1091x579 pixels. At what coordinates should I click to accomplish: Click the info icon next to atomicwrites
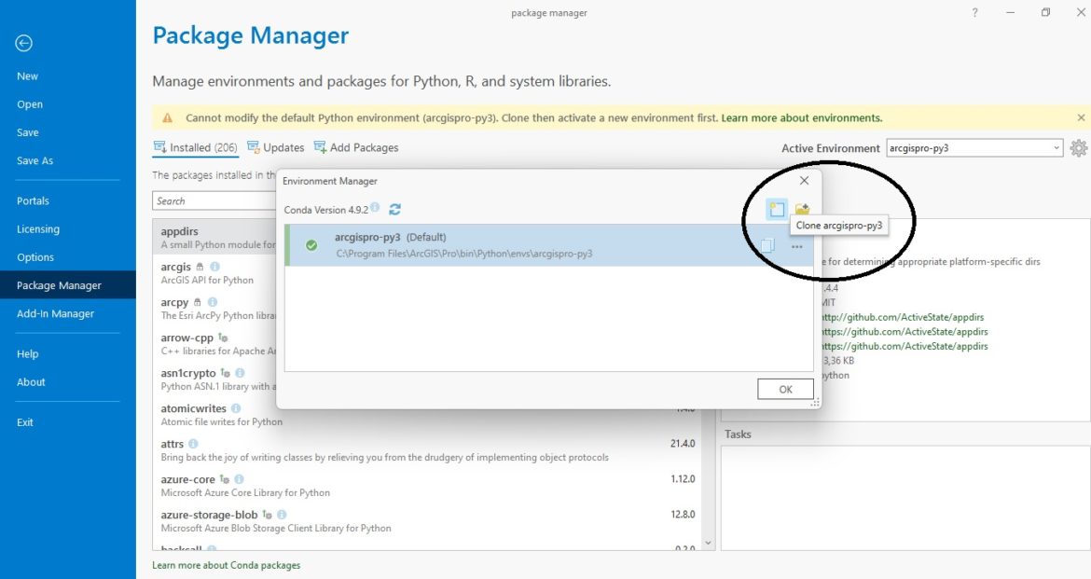(236, 408)
